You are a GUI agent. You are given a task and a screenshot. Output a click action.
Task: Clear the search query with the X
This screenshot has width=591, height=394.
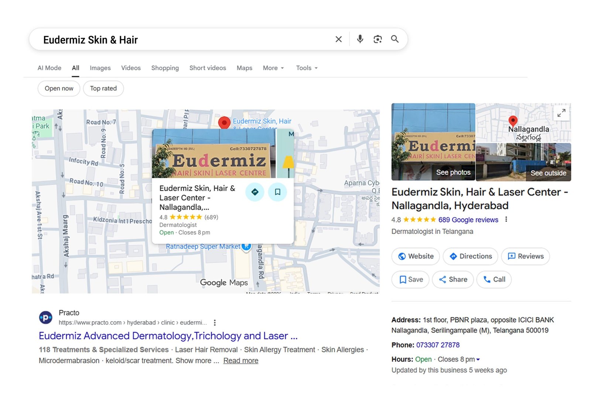[x=338, y=39]
